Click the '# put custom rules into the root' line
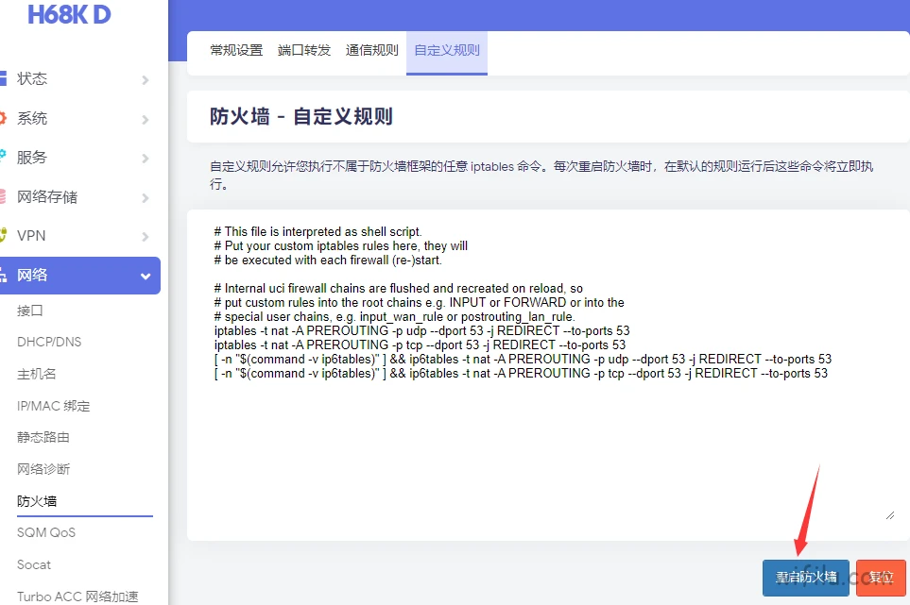The height and width of the screenshot is (605, 910). [419, 302]
